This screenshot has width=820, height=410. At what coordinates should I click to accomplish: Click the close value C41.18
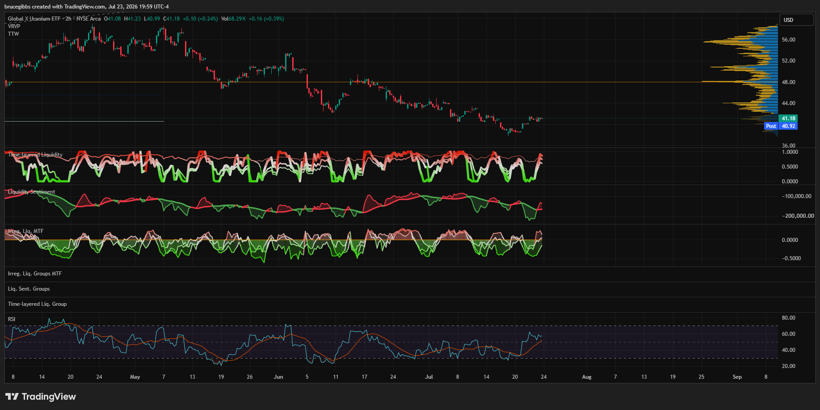[172, 19]
